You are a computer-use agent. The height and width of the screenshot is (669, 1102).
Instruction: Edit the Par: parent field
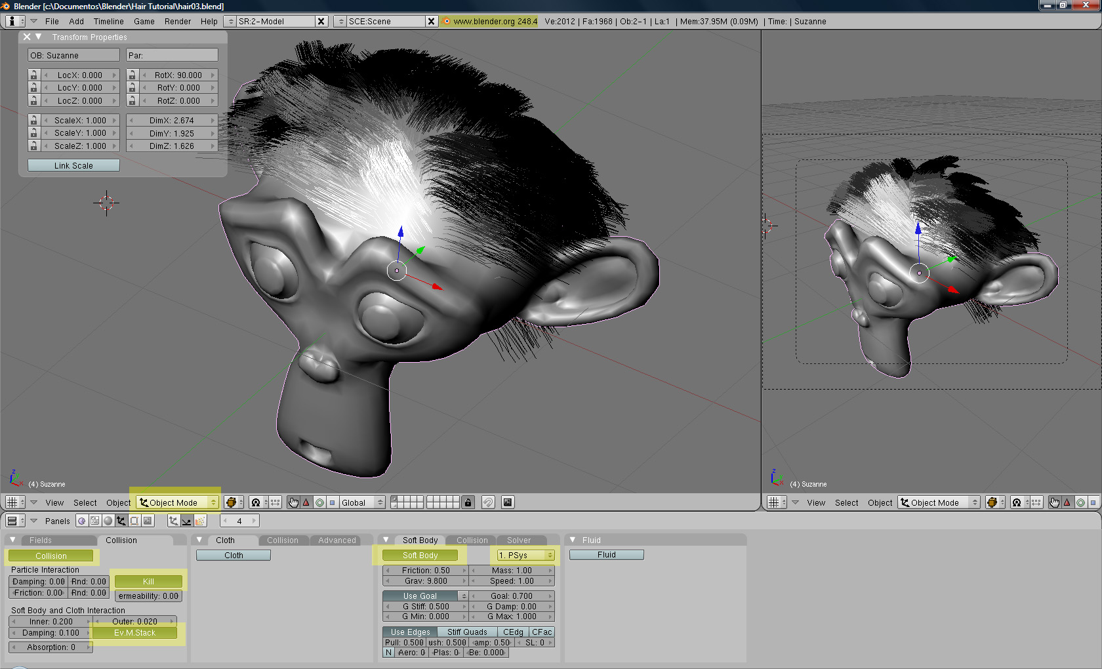click(172, 56)
